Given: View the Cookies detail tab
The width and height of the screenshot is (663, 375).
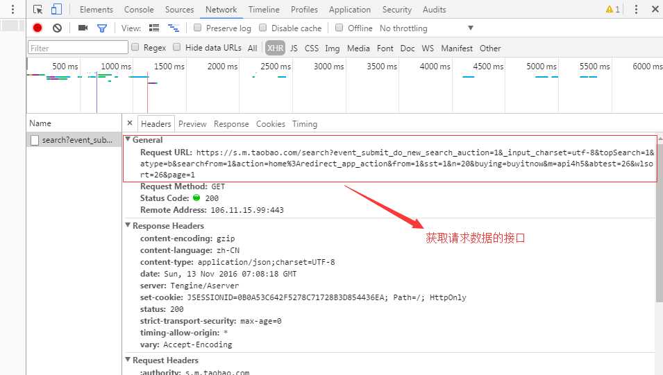Looking at the screenshot, I should (x=271, y=124).
